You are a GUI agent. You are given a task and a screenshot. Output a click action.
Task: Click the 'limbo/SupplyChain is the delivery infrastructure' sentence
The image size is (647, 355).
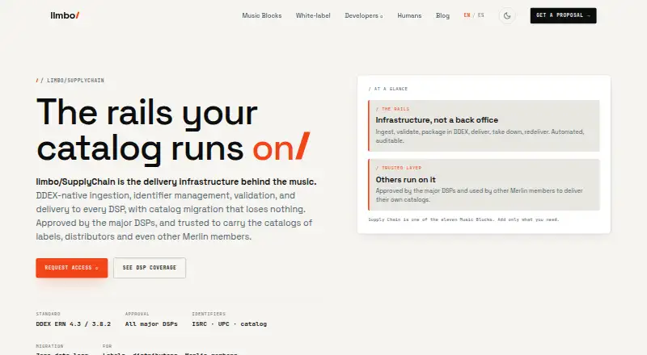176,182
